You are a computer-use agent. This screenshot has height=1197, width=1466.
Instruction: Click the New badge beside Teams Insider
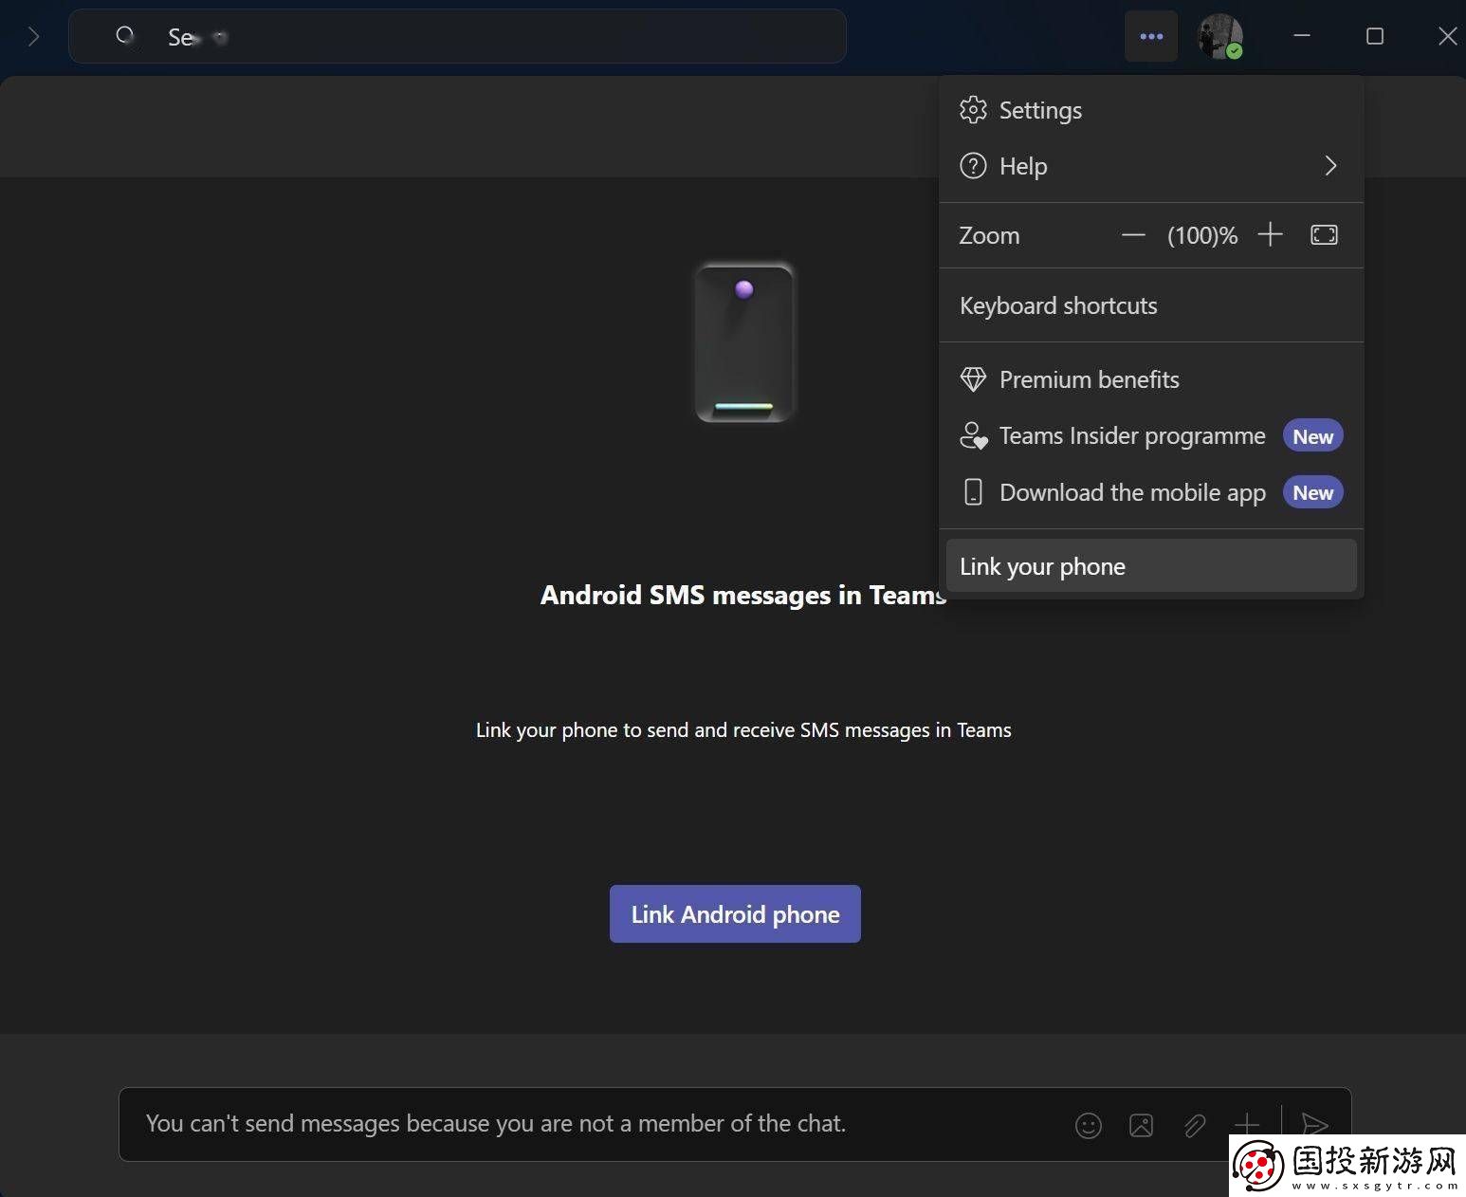click(1313, 436)
